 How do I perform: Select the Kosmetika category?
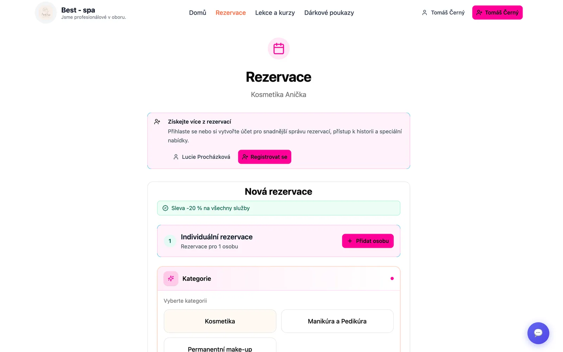(220, 321)
